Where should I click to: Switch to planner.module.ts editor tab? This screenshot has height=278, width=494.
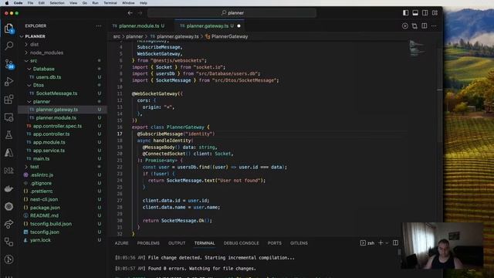139,25
